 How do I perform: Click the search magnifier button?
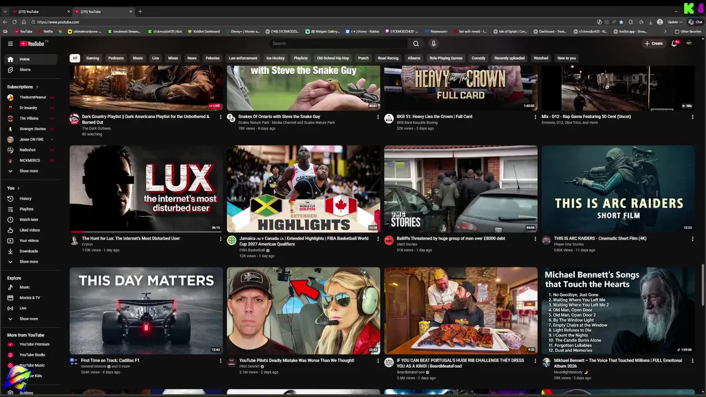pos(416,44)
